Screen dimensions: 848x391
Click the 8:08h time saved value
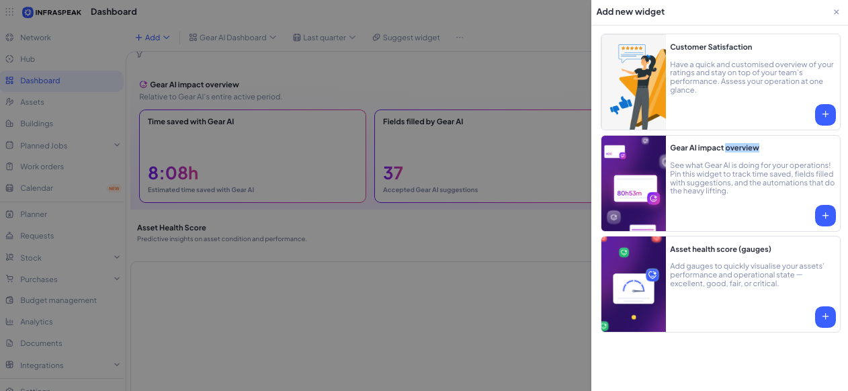click(173, 173)
